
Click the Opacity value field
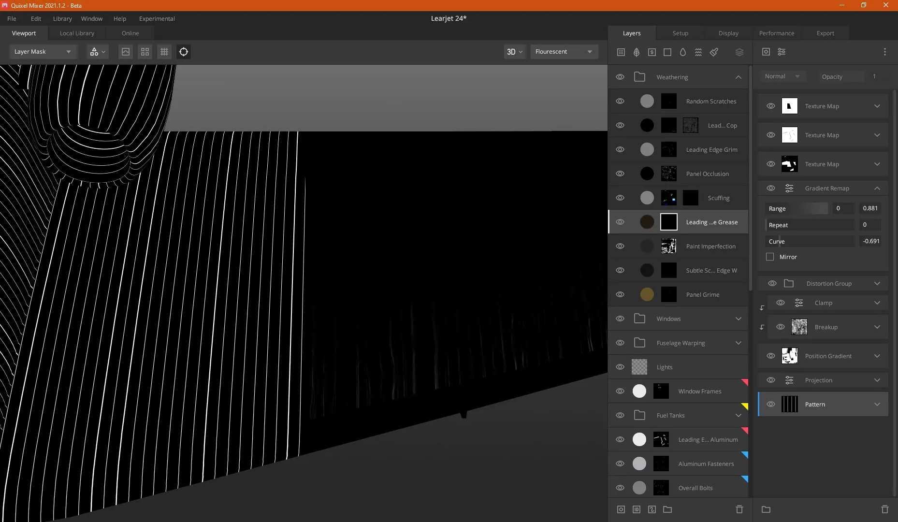coord(874,76)
